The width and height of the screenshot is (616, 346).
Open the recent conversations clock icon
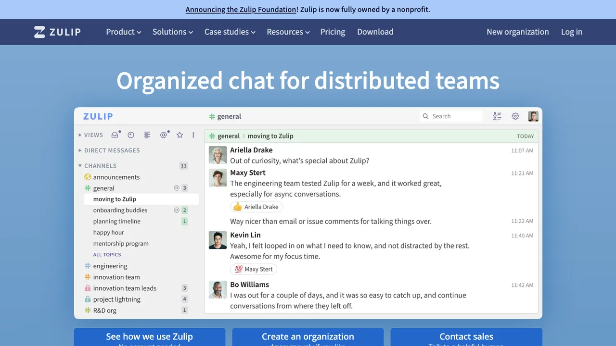[131, 135]
